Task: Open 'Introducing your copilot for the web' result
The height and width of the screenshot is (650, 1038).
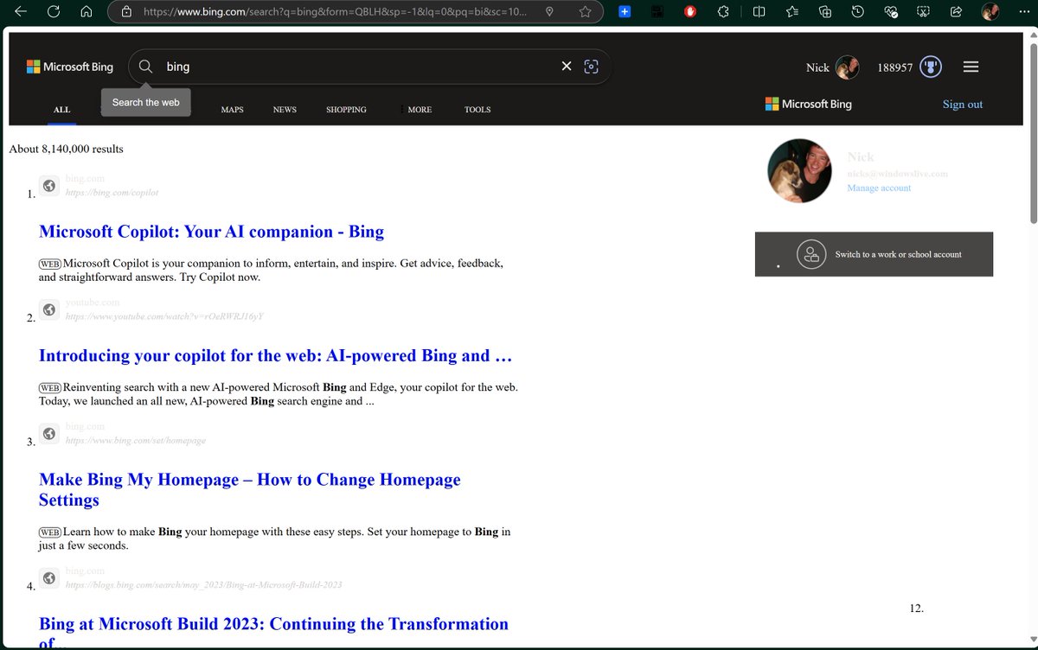Action: coord(277,355)
